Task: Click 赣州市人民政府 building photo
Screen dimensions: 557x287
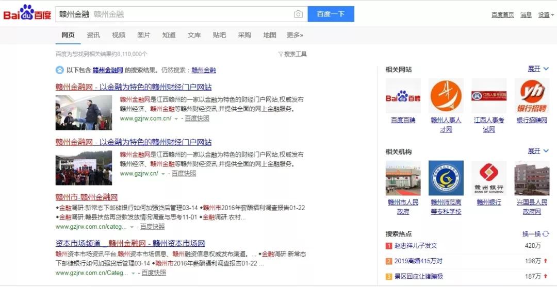Action: pyautogui.click(x=403, y=178)
